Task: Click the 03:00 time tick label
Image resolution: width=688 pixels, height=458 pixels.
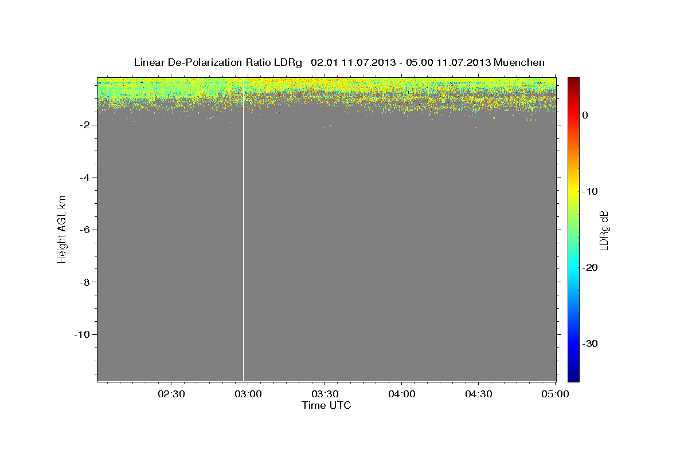Action: click(248, 394)
